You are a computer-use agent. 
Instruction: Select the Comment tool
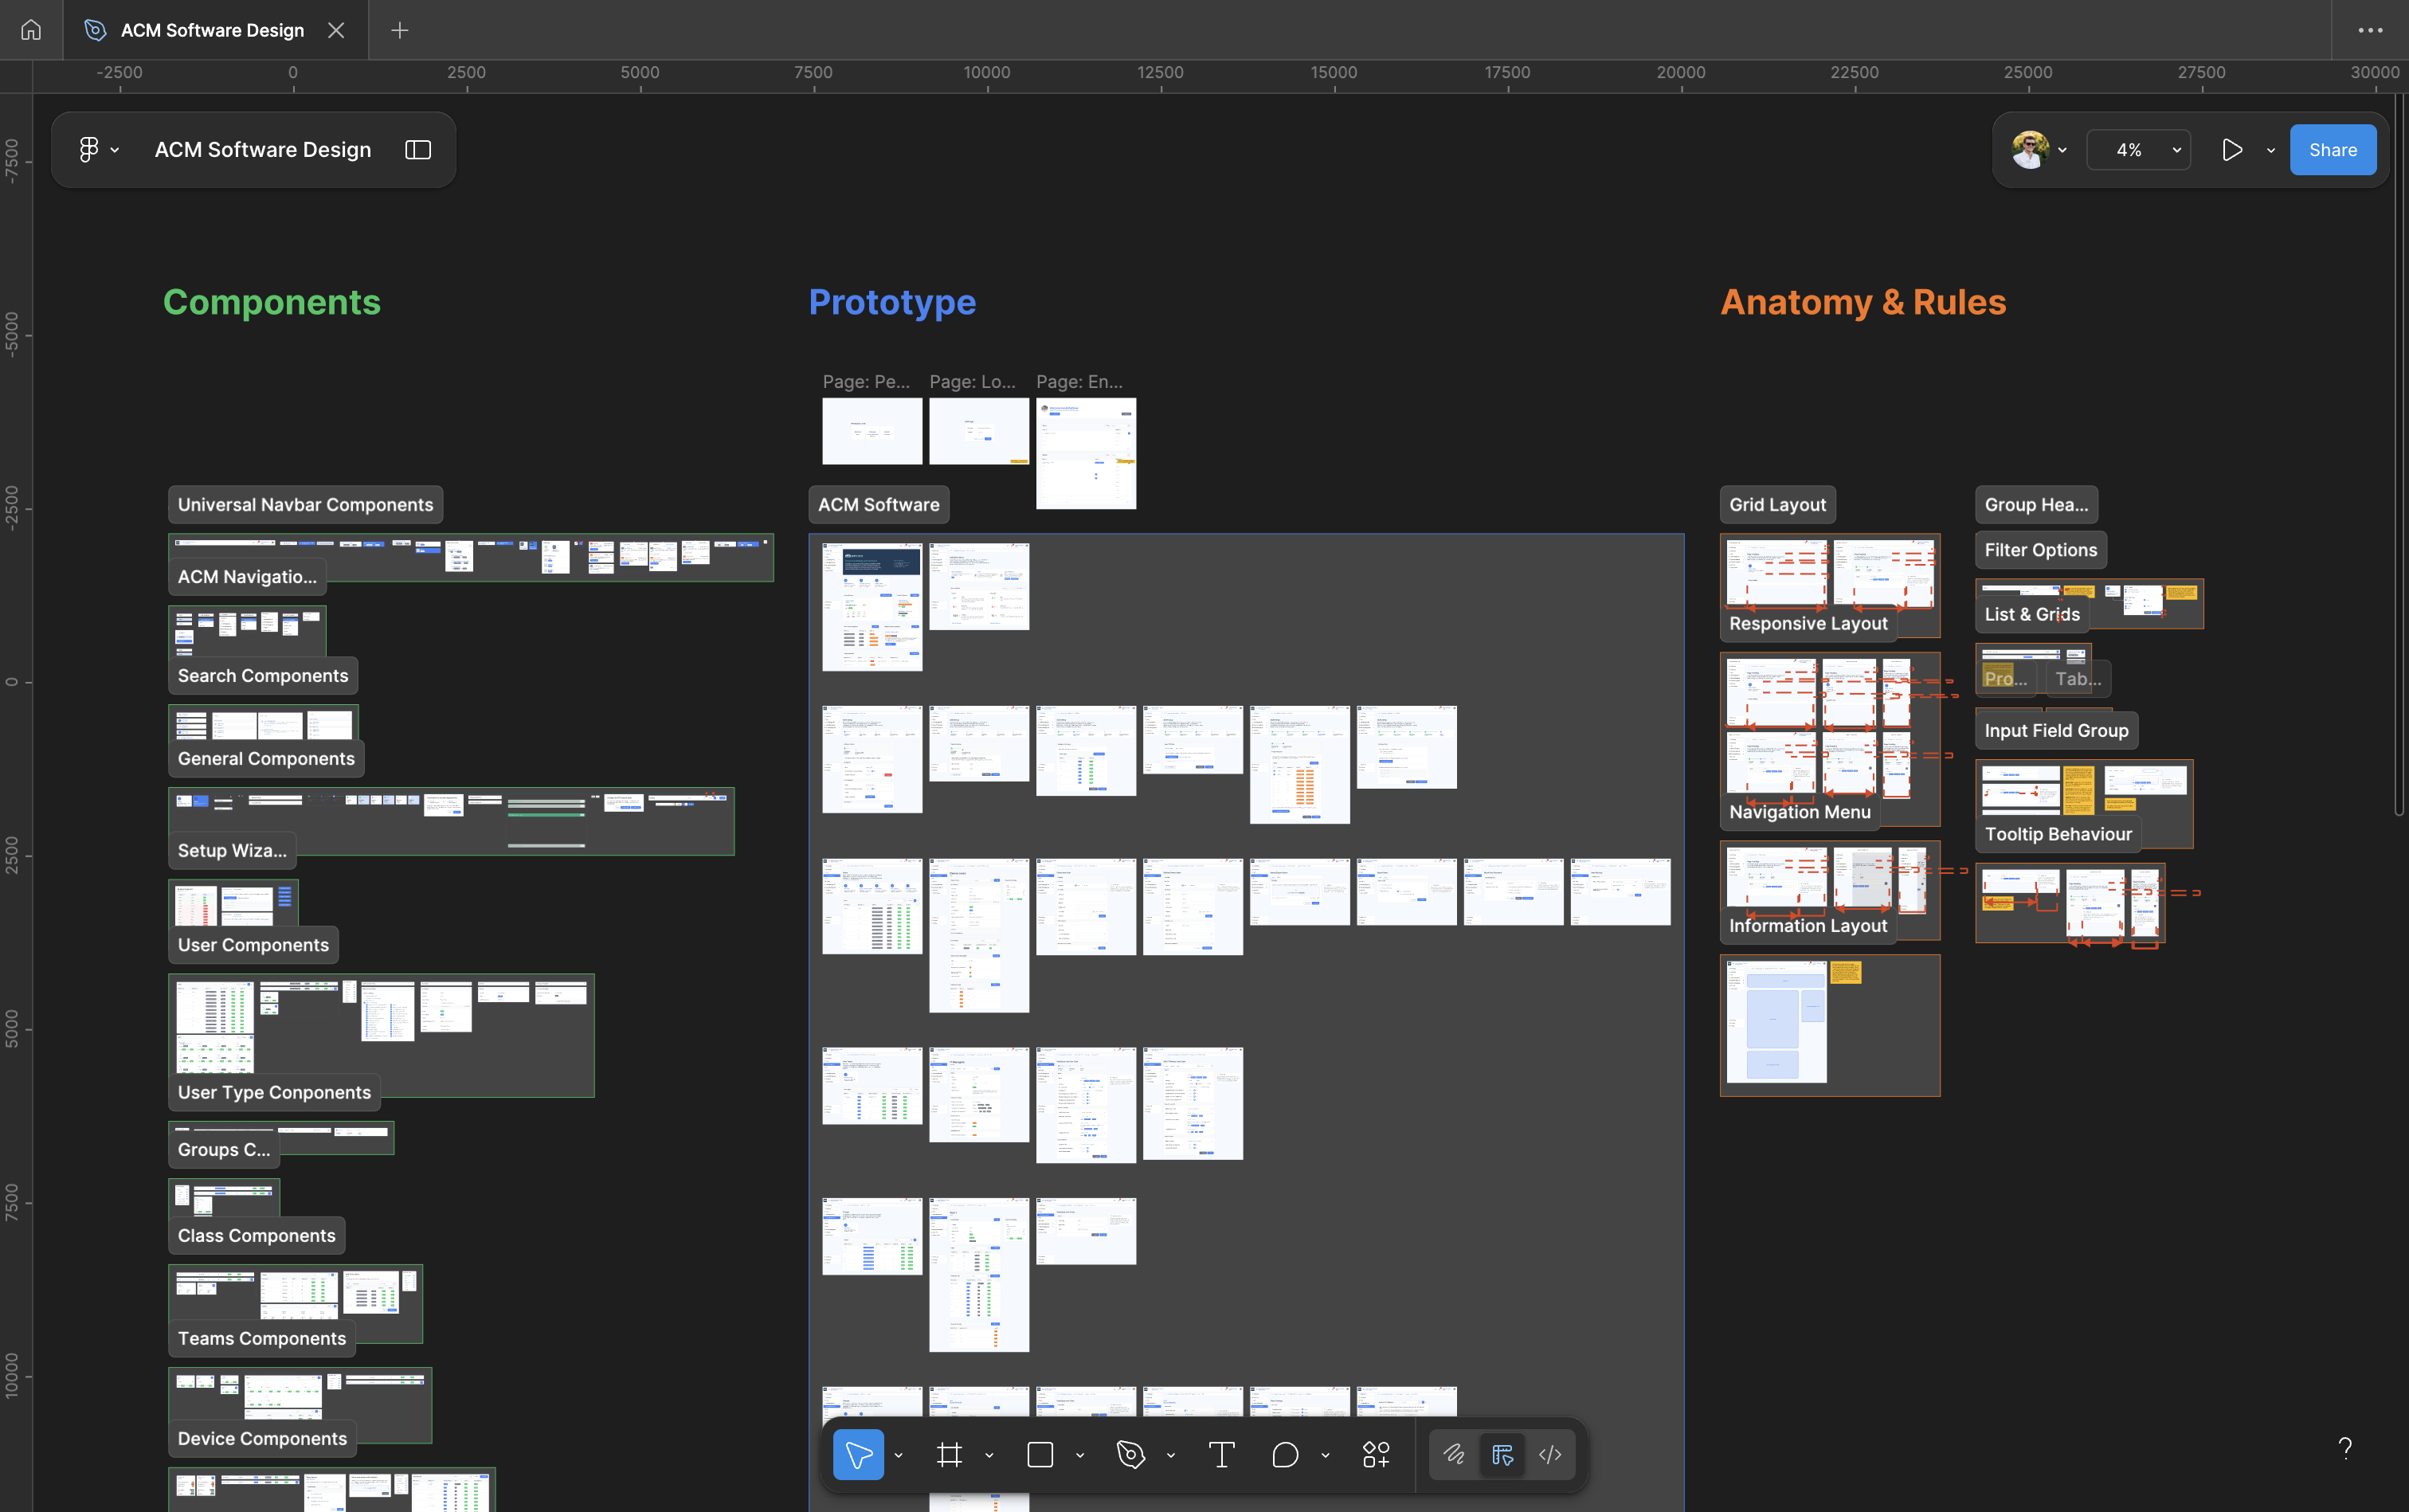1285,1455
